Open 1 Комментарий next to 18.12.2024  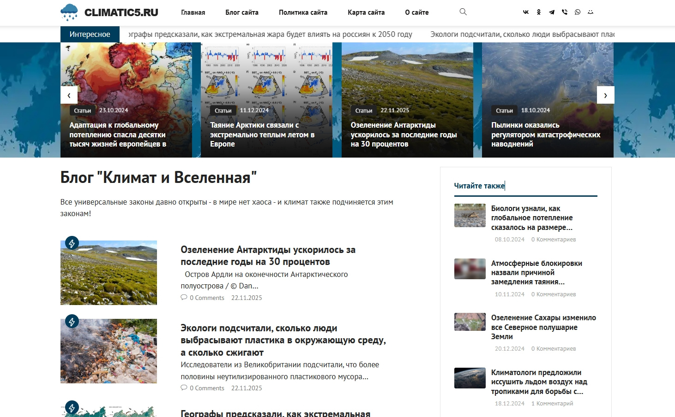coord(552,404)
